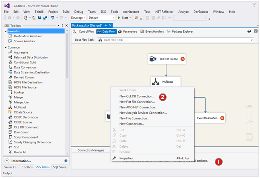Screen dimensions: 260x178
Task: Collapse the Common toolbox group
Action: 5,47
